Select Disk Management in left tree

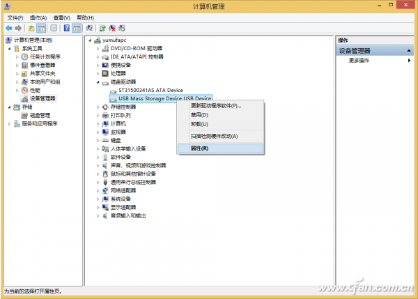(x=40, y=116)
